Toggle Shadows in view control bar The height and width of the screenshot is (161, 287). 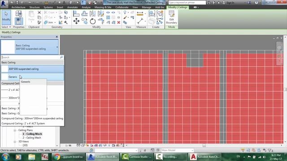click(x=91, y=145)
